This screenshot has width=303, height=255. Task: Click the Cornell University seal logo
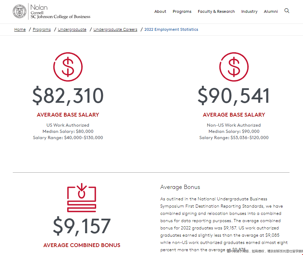pos(19,11)
